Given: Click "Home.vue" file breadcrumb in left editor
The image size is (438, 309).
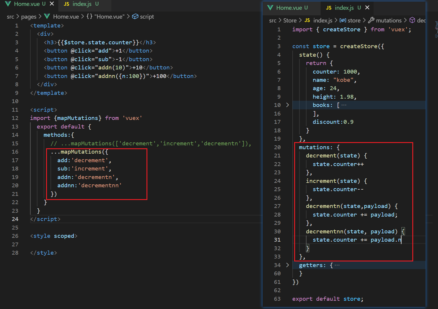Looking at the screenshot, I should click(66, 17).
